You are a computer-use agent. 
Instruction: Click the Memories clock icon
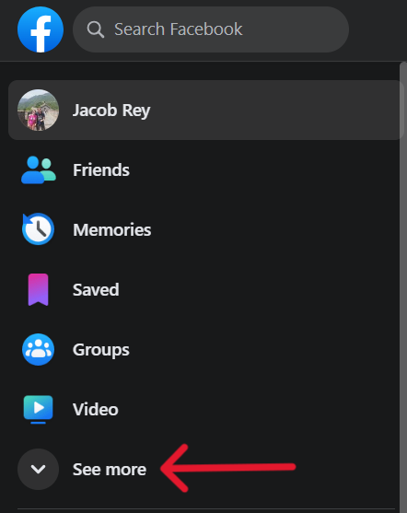point(39,229)
